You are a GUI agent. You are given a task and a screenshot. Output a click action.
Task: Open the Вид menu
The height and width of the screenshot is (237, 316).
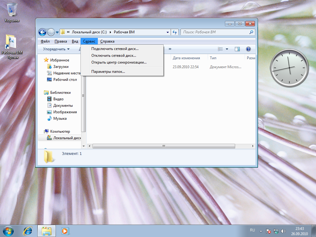[x=75, y=41]
